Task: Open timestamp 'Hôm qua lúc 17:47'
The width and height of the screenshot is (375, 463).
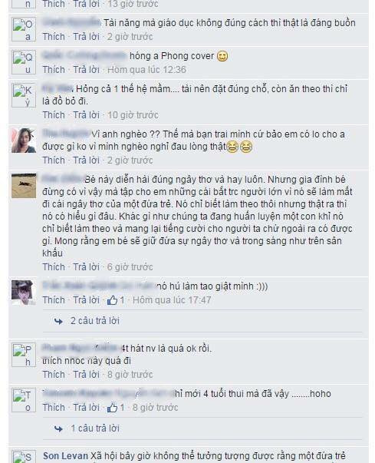Action: [172, 300]
